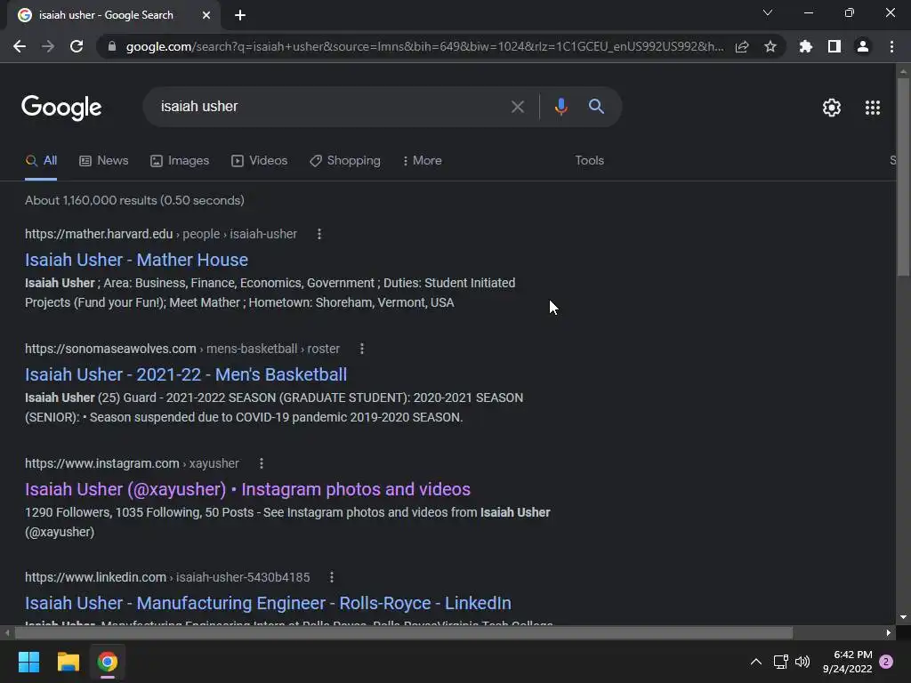Click the About 1,160,000 results text
This screenshot has width=911, height=683.
click(x=135, y=200)
